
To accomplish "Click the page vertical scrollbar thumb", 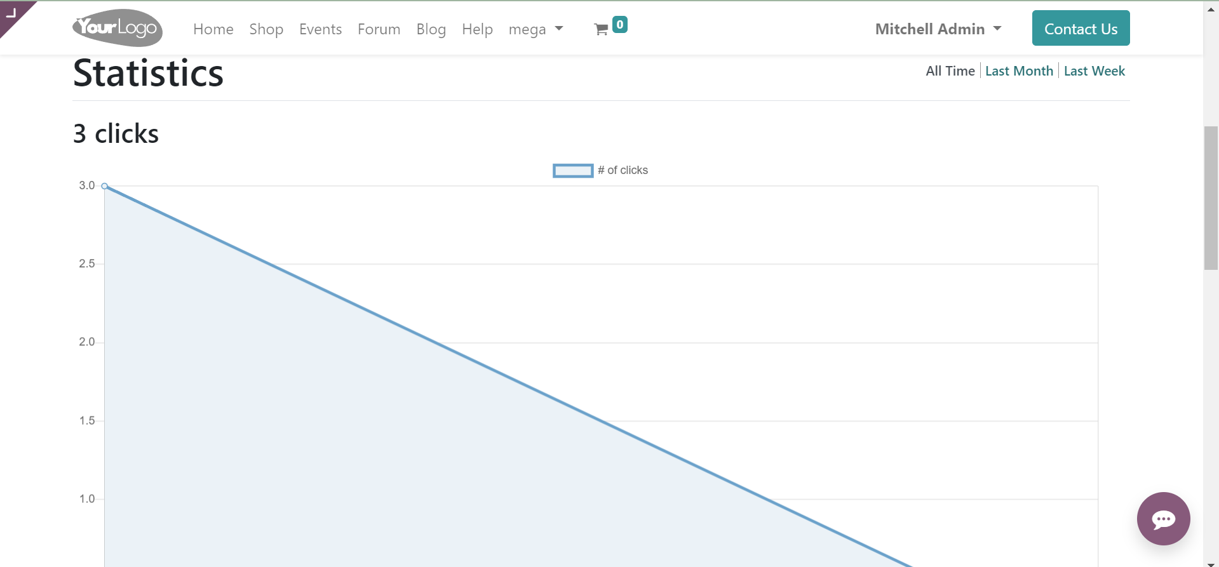I will [1211, 198].
